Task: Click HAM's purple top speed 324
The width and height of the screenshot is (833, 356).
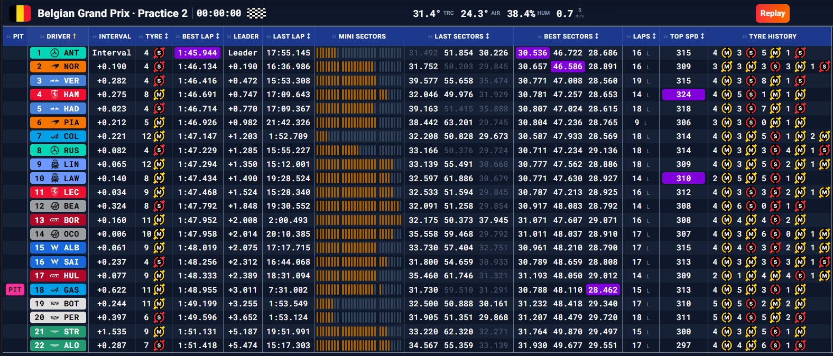Action: point(683,95)
